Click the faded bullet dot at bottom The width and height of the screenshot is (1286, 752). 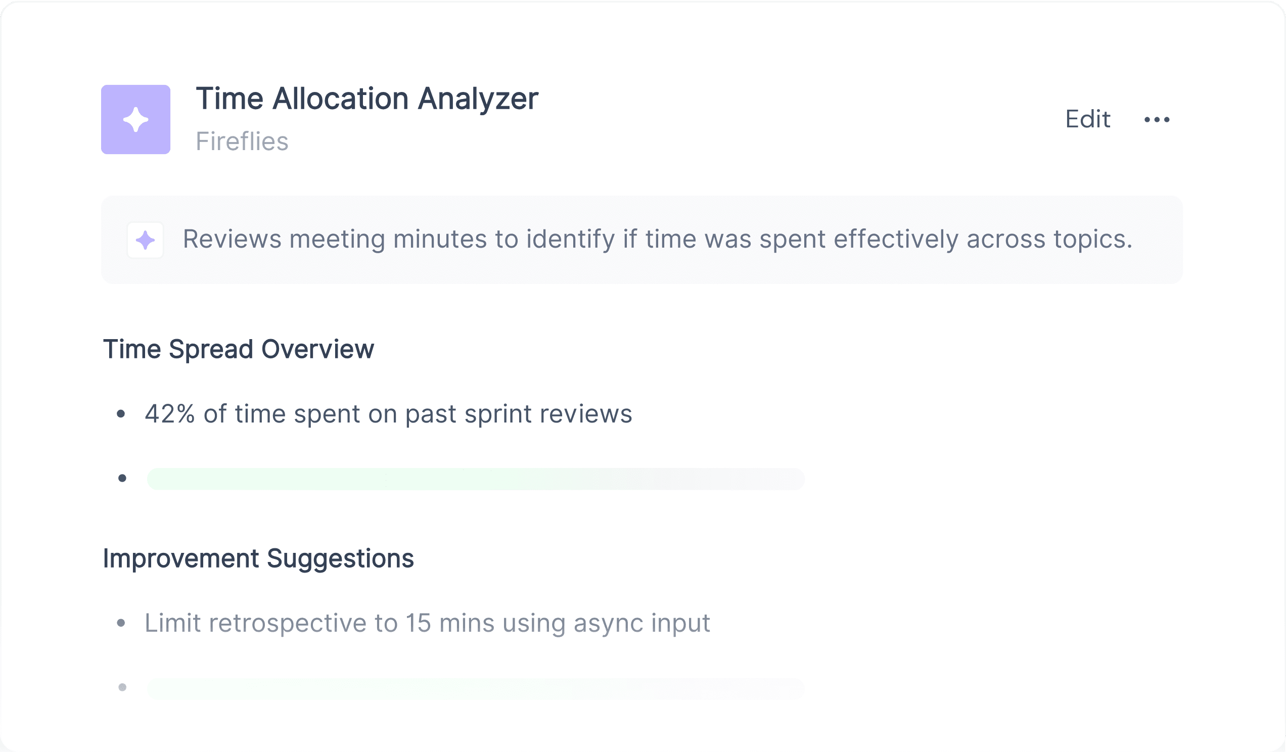(x=122, y=687)
